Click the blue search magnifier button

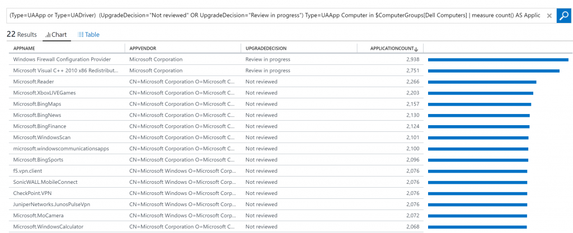point(563,15)
